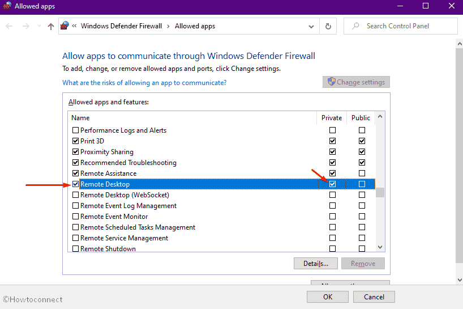Viewport: 463px width, 309px height.
Task: Click the Remove button
Action: point(363,264)
